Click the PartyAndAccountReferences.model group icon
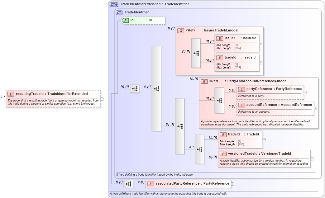 click(204, 81)
